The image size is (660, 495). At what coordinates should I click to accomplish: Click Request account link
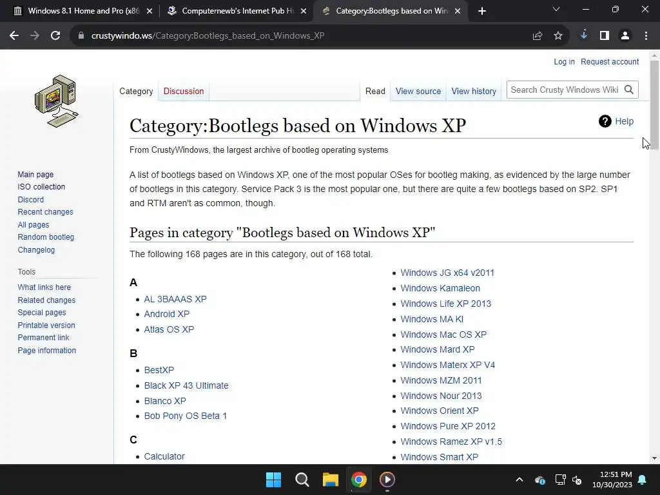coord(610,61)
